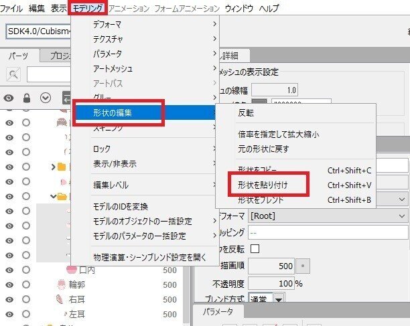Click the mesh line color swatch
The width and height of the screenshot is (410, 326).
point(259,102)
